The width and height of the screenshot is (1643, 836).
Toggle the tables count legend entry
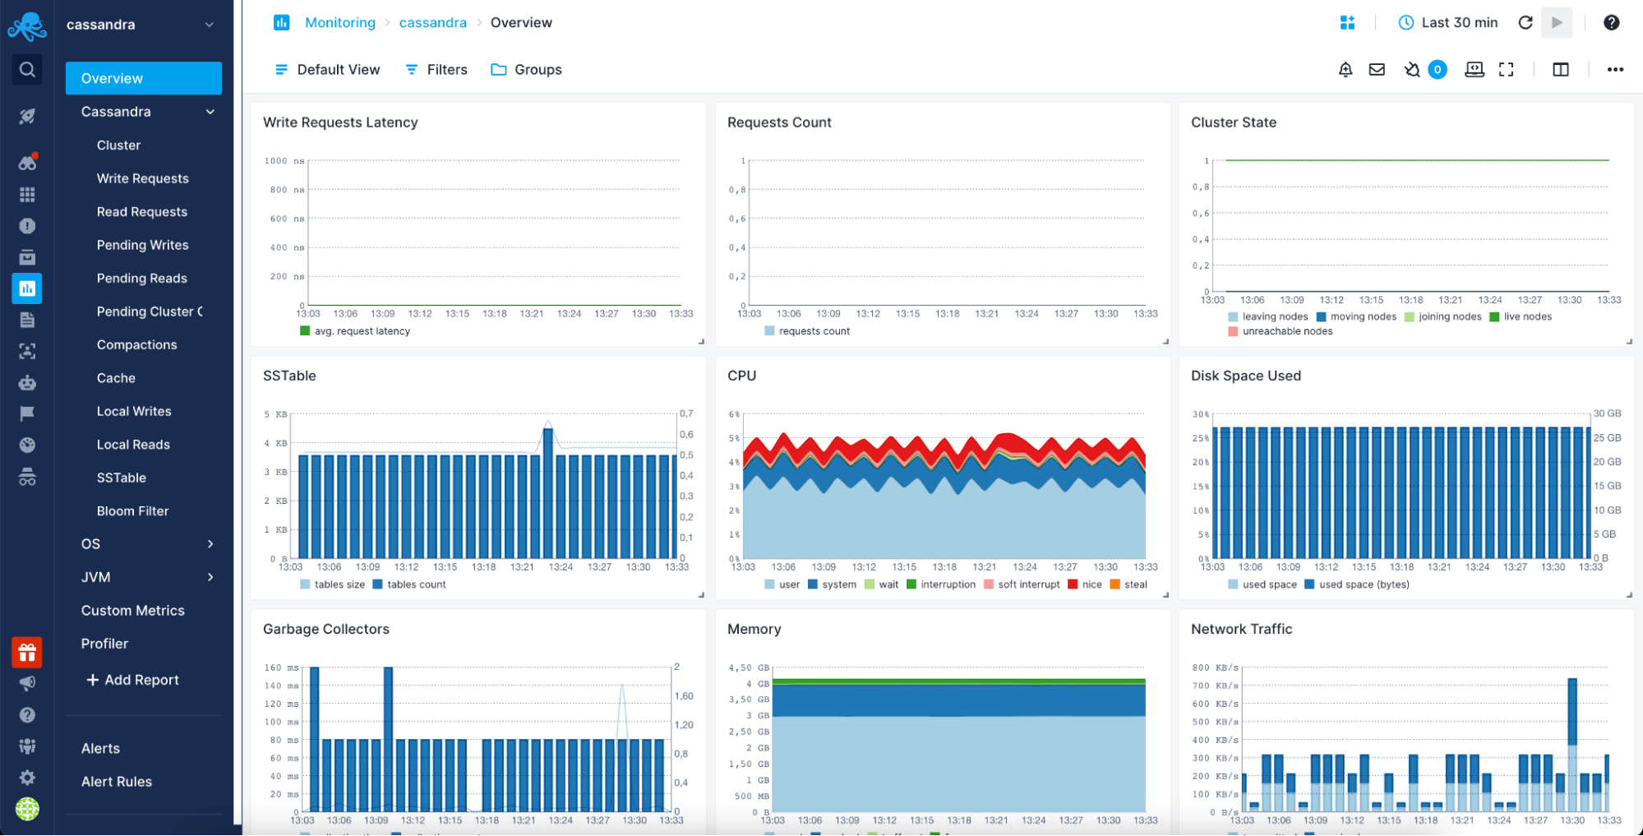click(x=409, y=585)
